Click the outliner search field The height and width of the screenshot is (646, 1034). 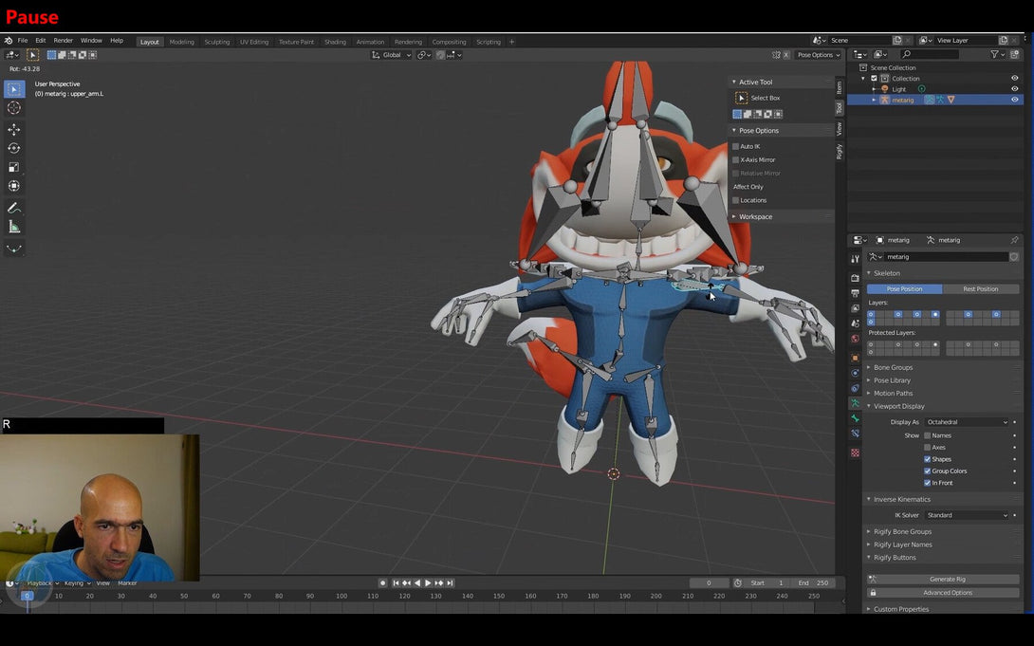929,54
